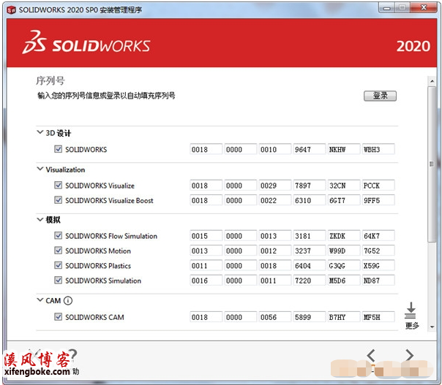
Task: Click SOLIDWORKS serial field containing 0010
Action: pos(275,149)
